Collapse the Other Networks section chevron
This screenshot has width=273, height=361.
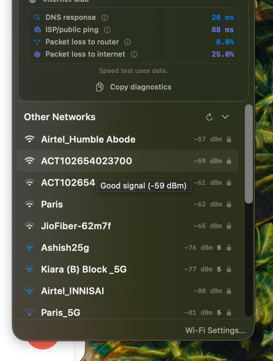click(225, 117)
